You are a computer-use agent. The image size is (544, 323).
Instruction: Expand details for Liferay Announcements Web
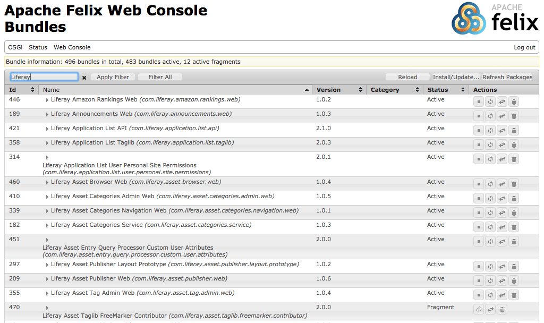coord(47,114)
